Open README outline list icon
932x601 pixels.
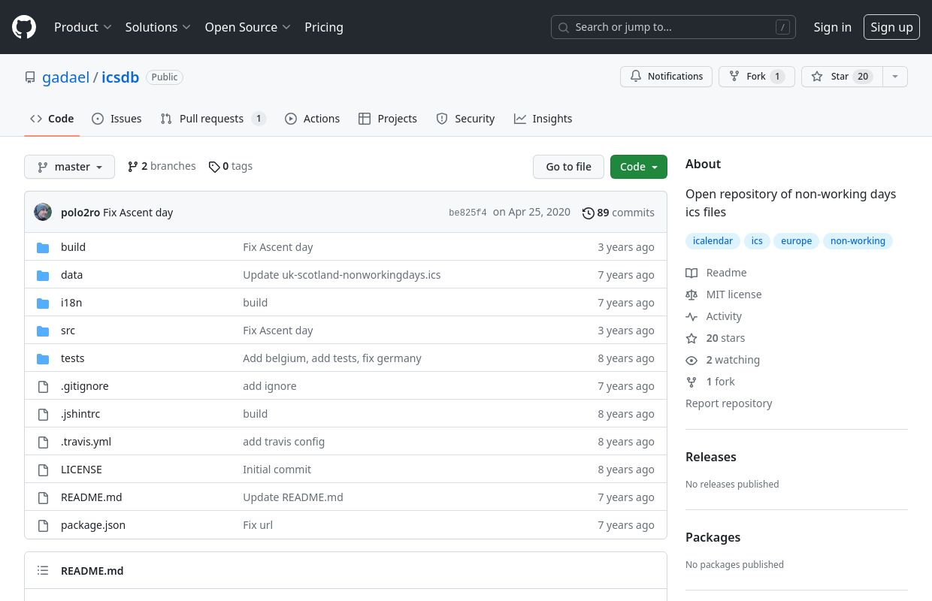[x=43, y=571]
